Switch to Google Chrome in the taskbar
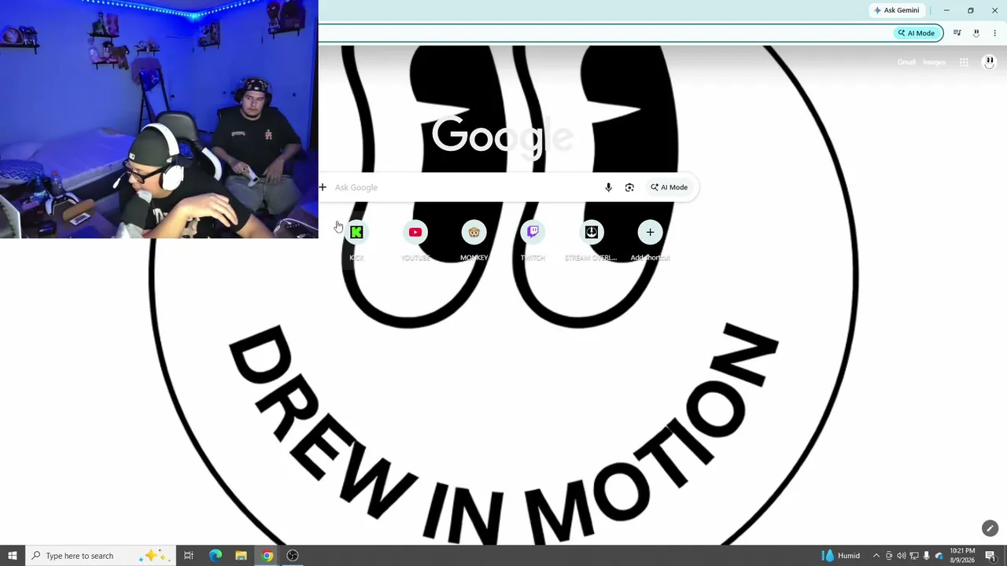The height and width of the screenshot is (566, 1007). pyautogui.click(x=267, y=556)
